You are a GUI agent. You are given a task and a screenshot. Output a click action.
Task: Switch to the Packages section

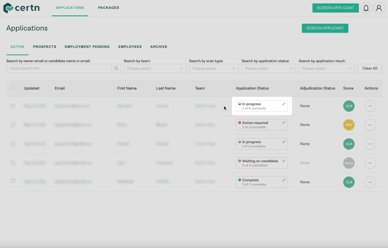tap(108, 8)
